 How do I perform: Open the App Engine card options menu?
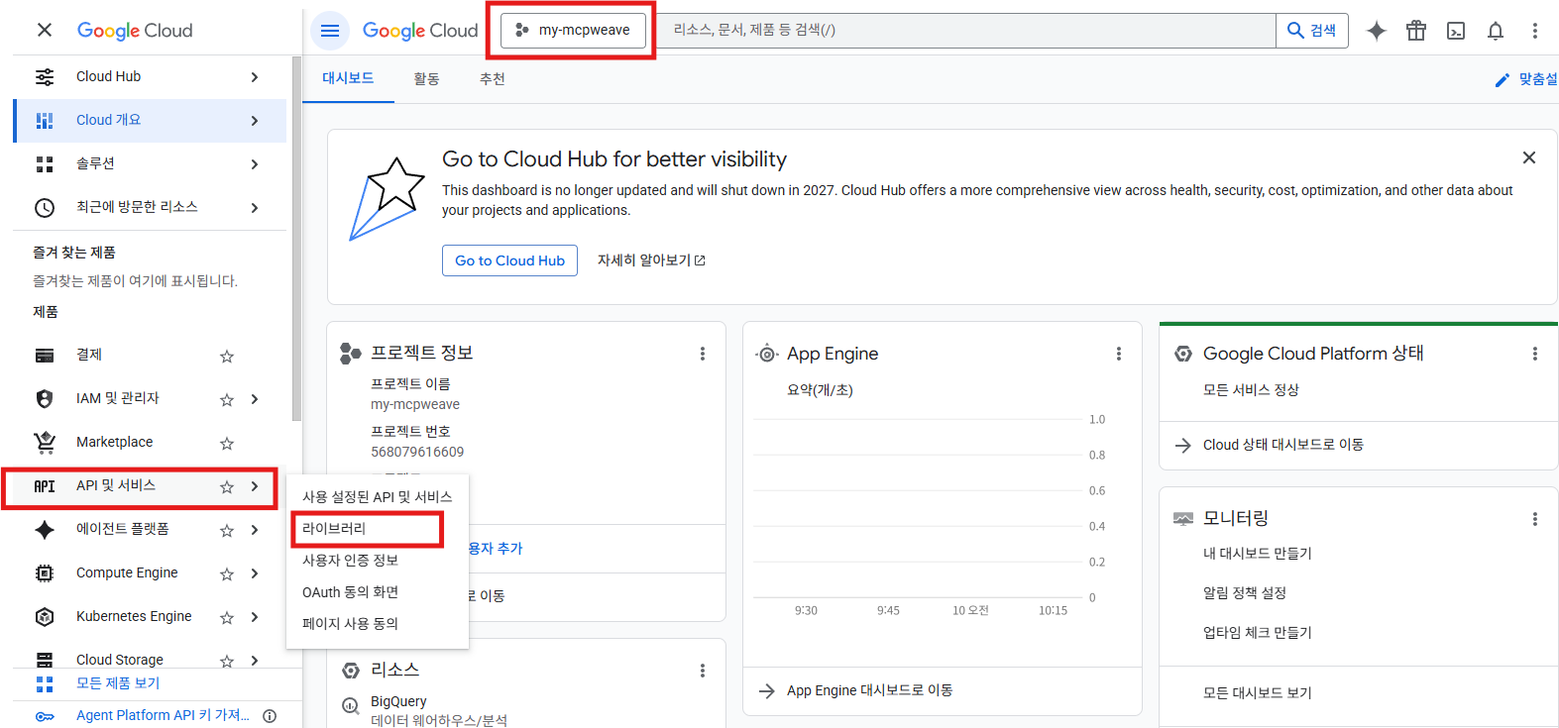1119,354
